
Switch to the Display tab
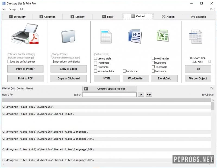pyautogui.click(x=78, y=17)
